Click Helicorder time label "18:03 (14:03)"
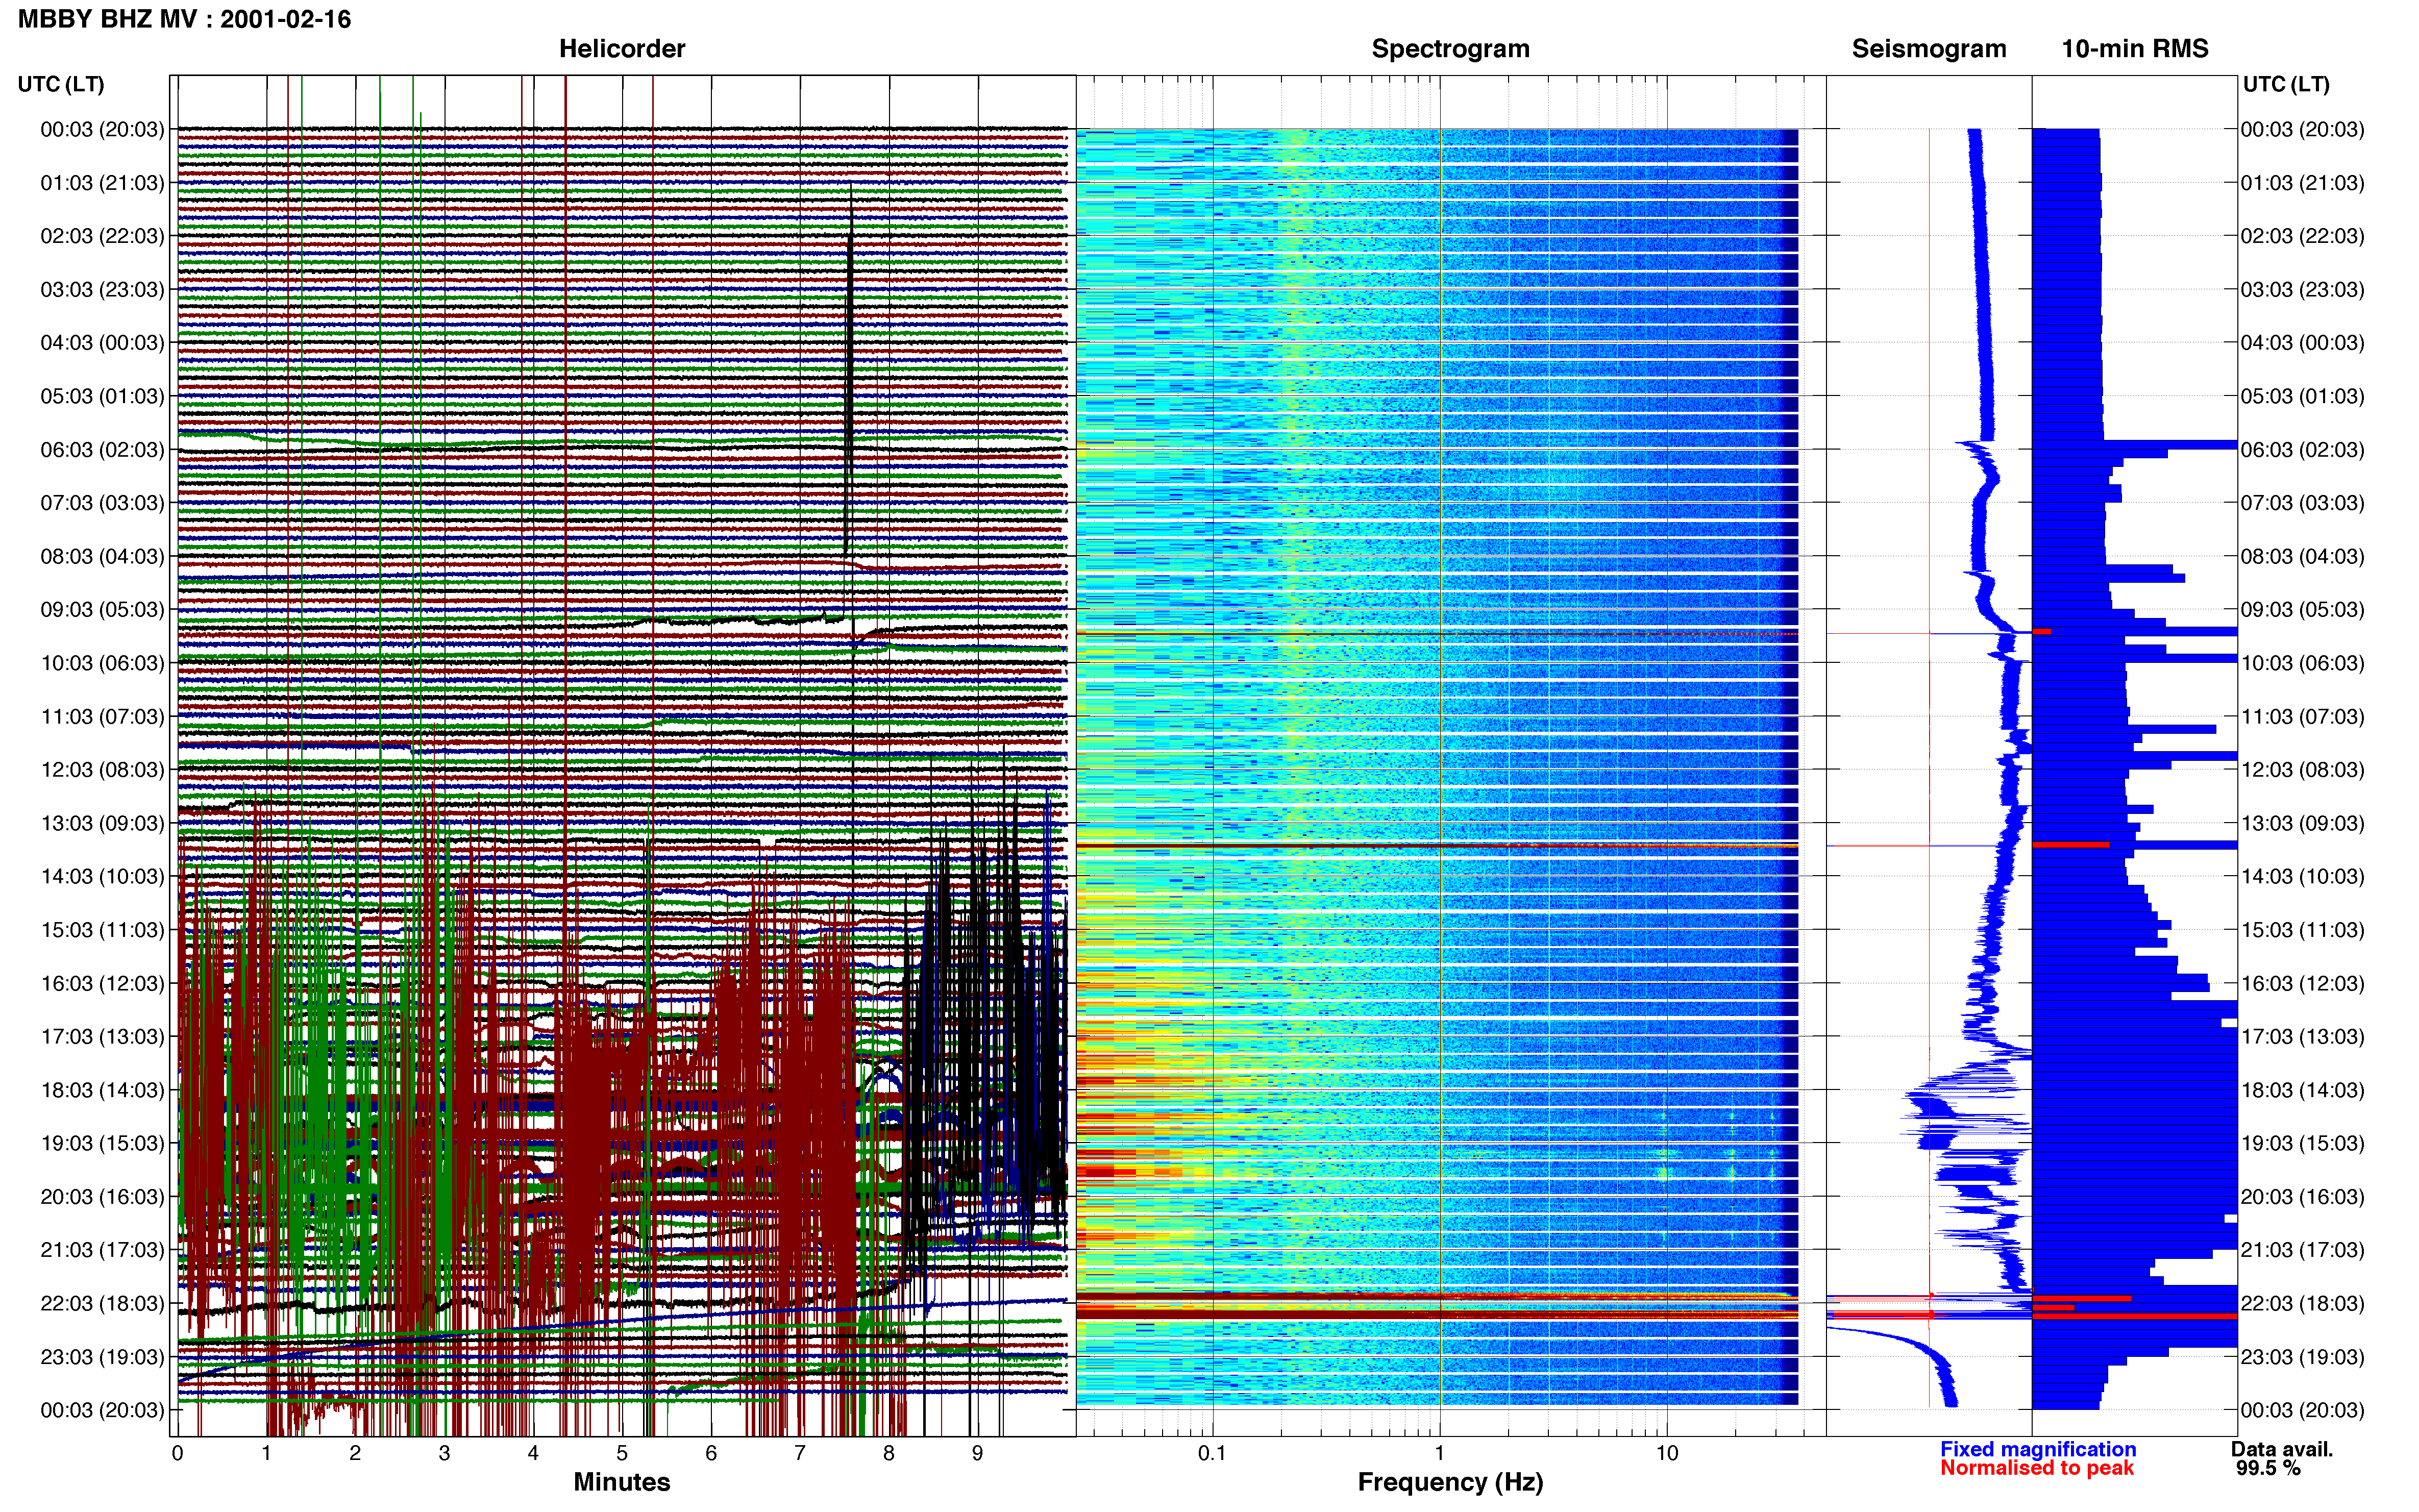This screenshot has height=1512, width=2419. click(102, 1090)
